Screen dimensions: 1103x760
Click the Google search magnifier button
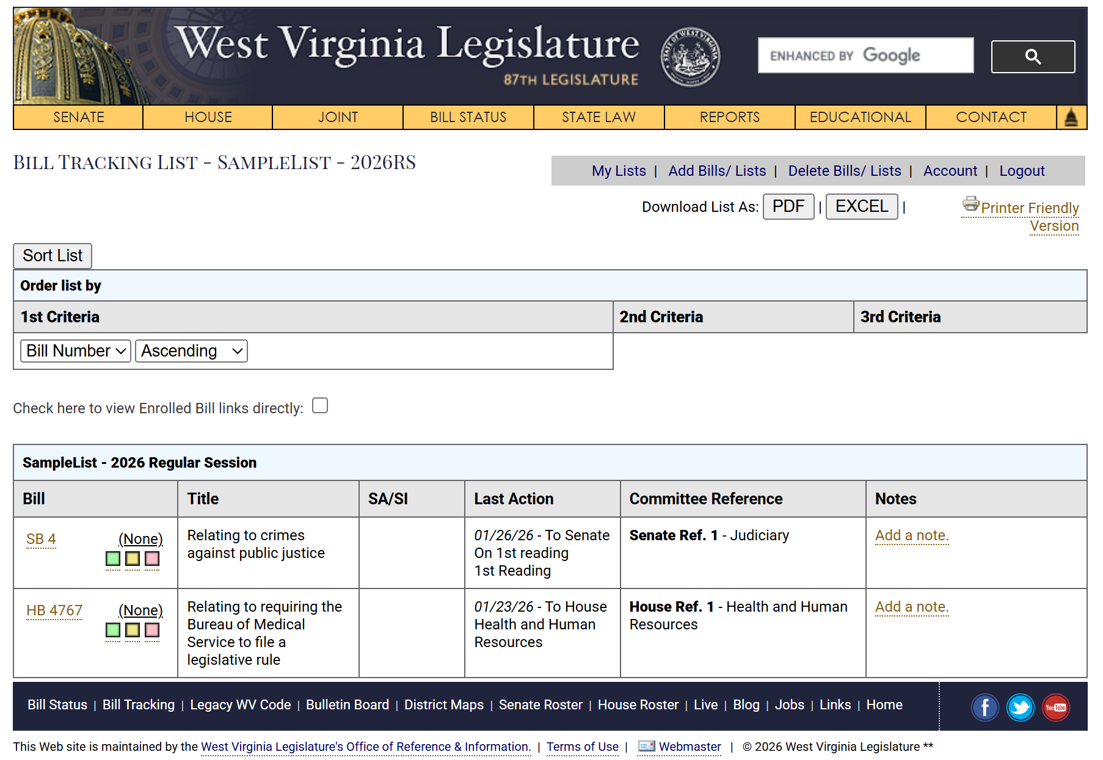(x=1032, y=57)
